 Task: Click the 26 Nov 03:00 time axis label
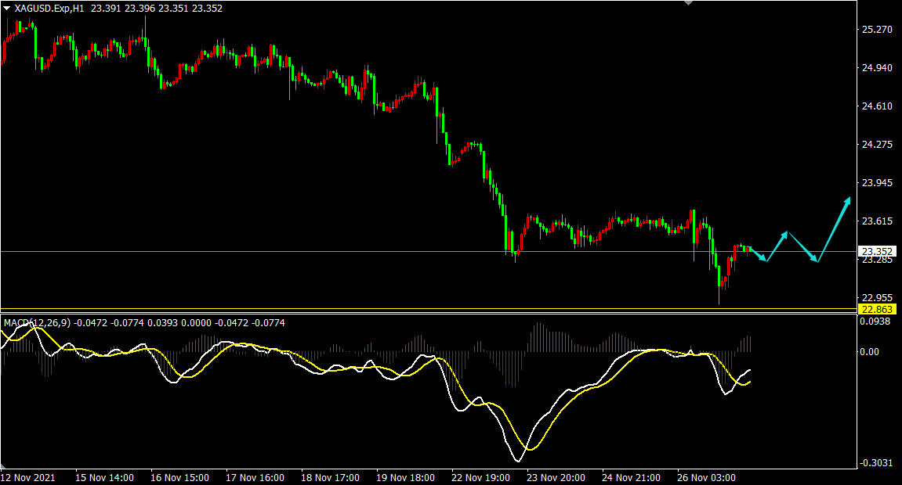(x=705, y=477)
